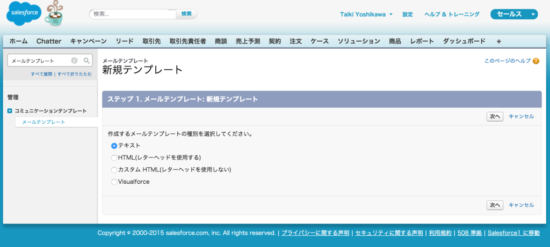Screen dimensions: 550x247
Task: Select HTML(レターヘッドを使用する) radio button
Action: [x=114, y=158]
